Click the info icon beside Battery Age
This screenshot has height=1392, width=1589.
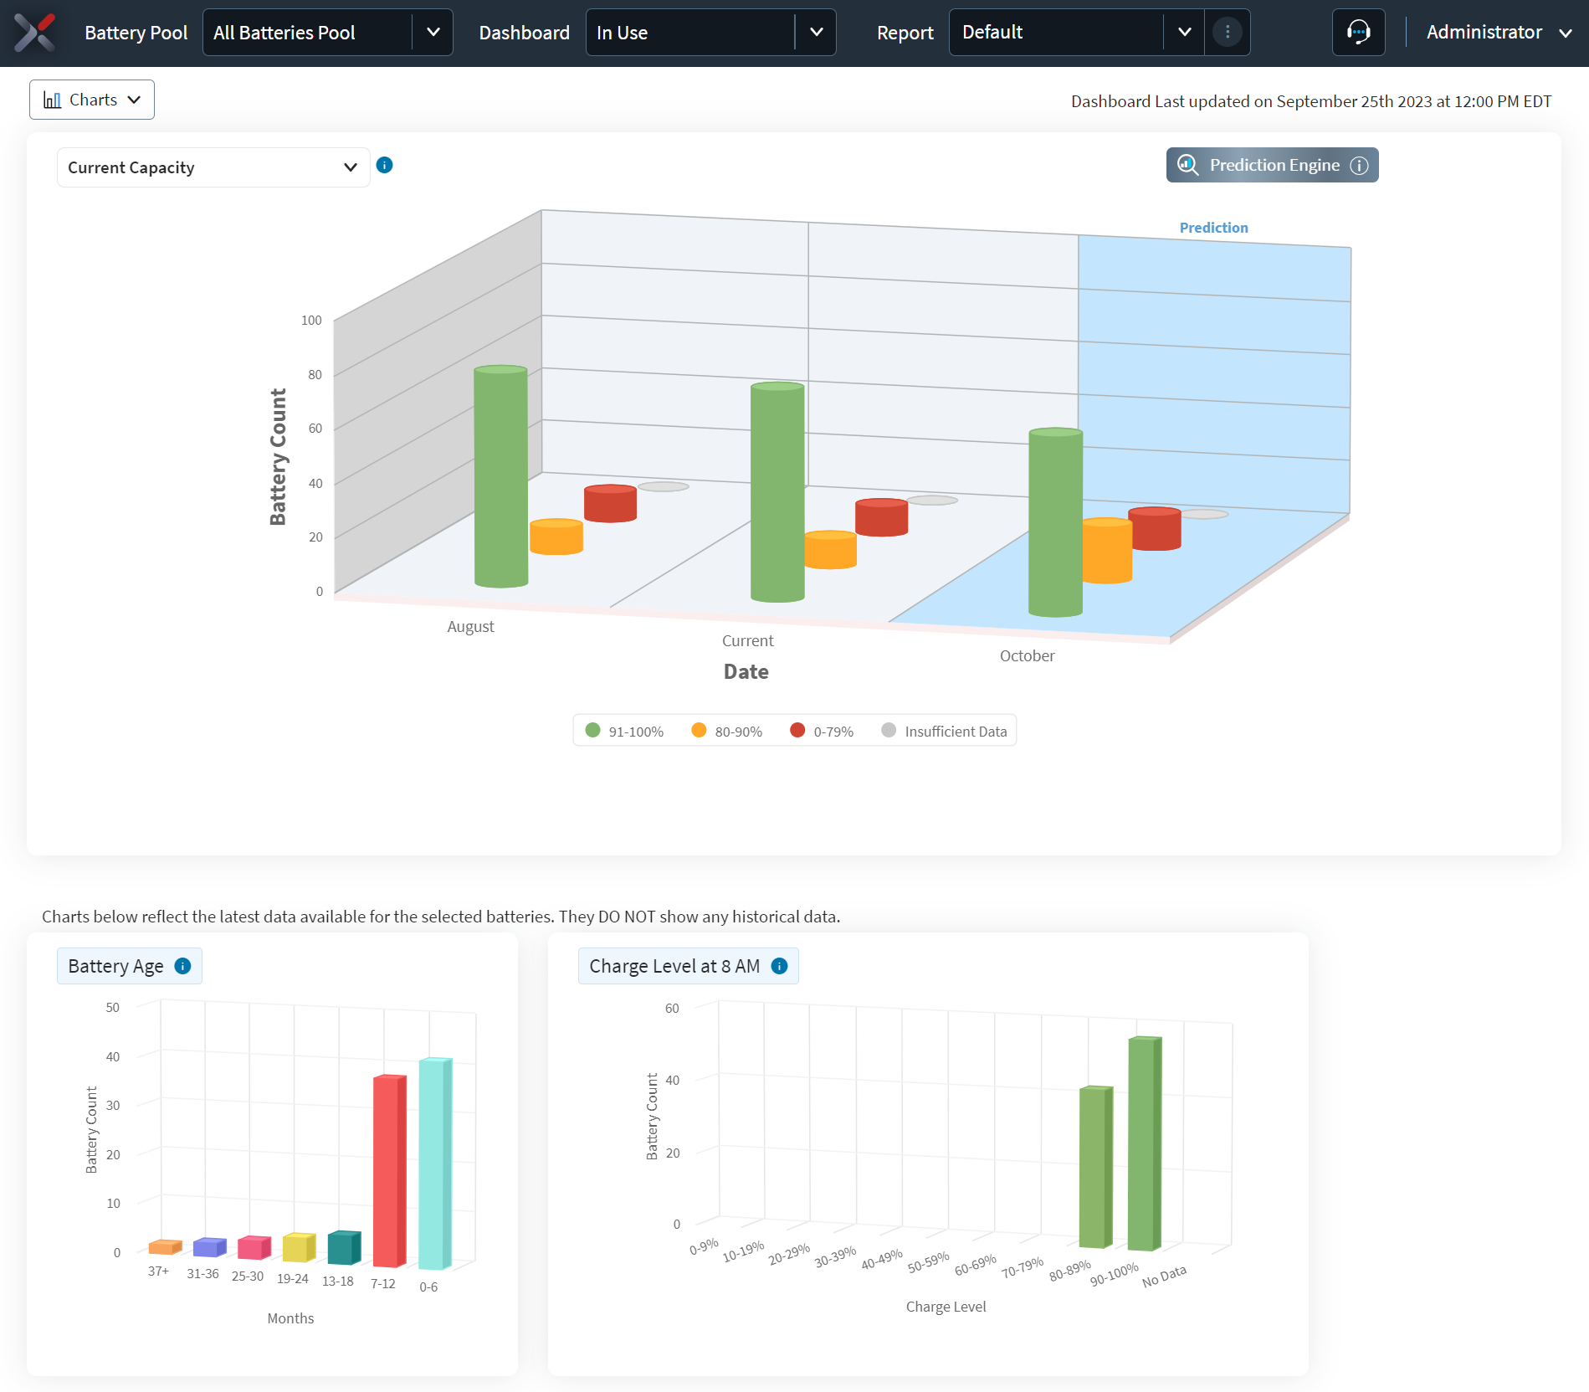point(182,965)
